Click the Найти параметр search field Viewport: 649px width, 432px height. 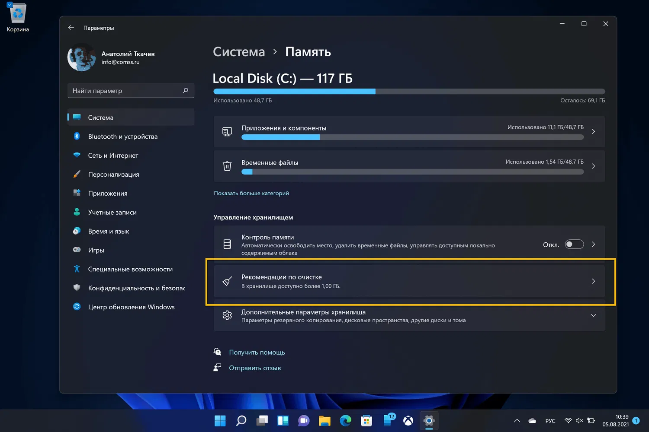click(x=131, y=91)
